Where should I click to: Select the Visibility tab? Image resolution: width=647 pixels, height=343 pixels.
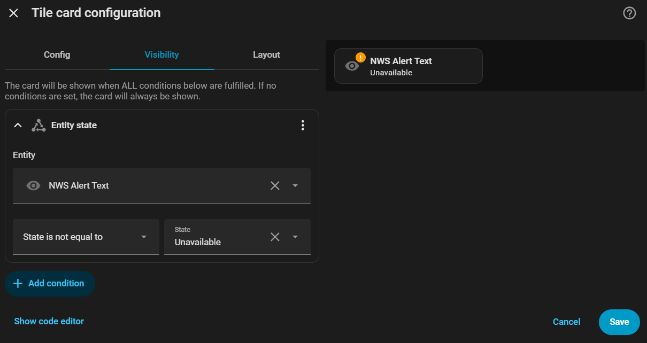[161, 54]
